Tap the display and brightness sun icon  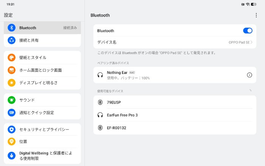click(11, 83)
